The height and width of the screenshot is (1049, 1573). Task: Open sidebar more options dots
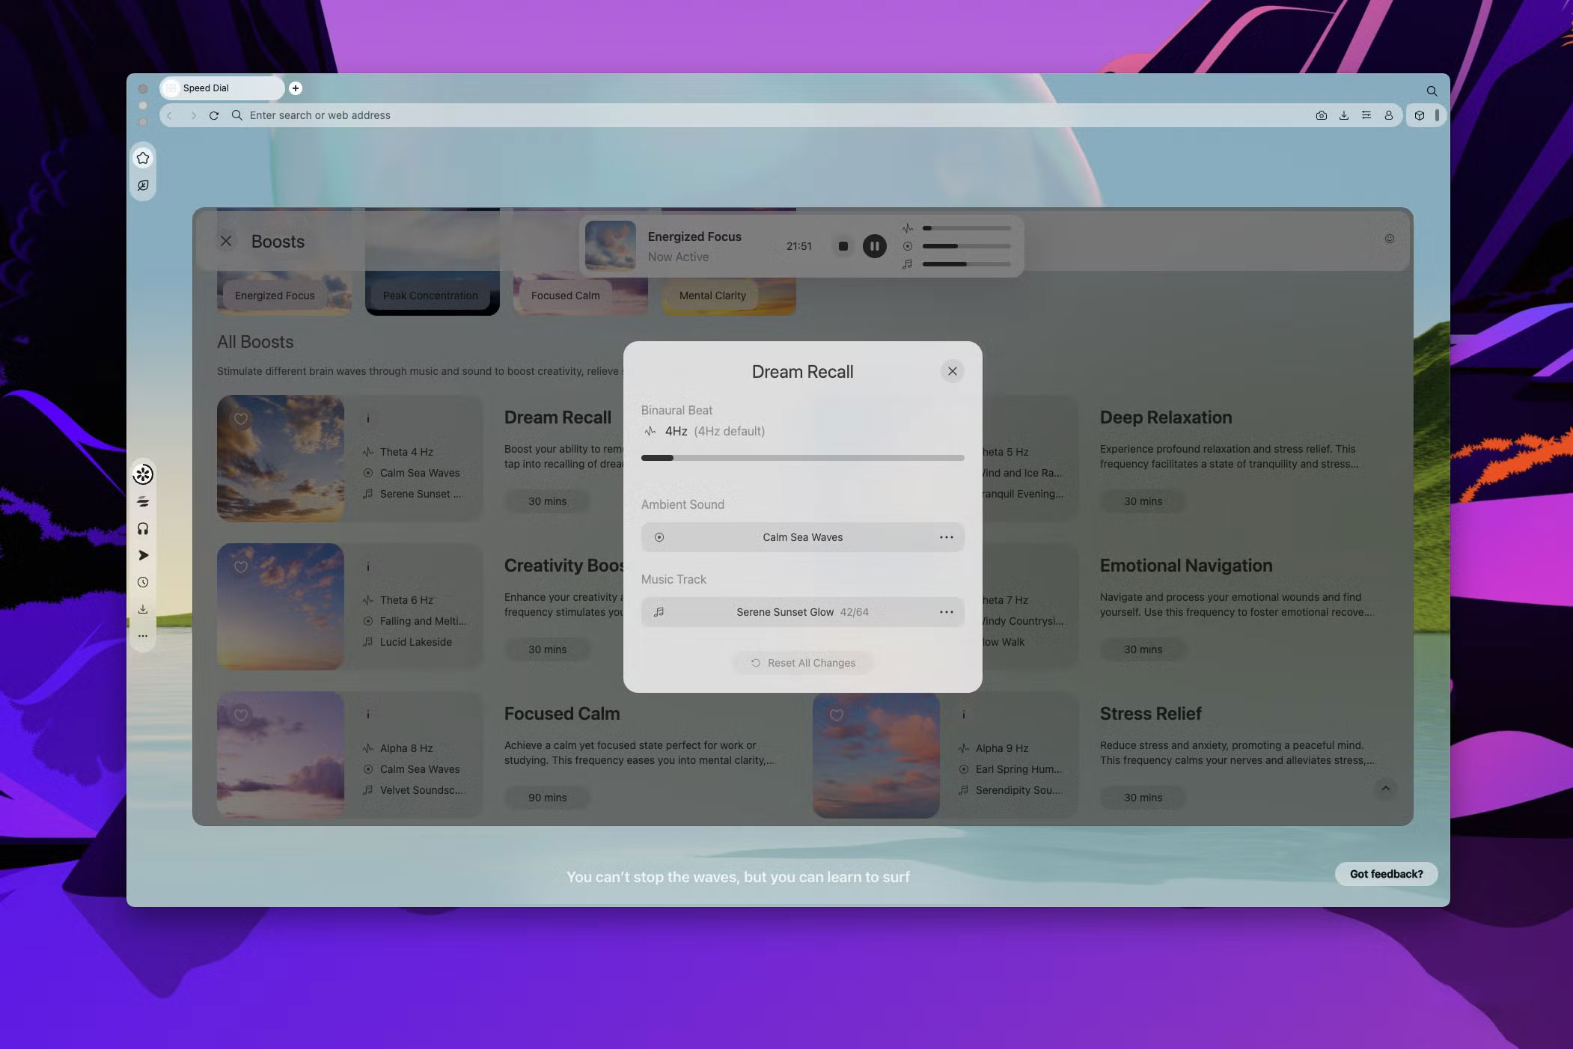coord(143,636)
